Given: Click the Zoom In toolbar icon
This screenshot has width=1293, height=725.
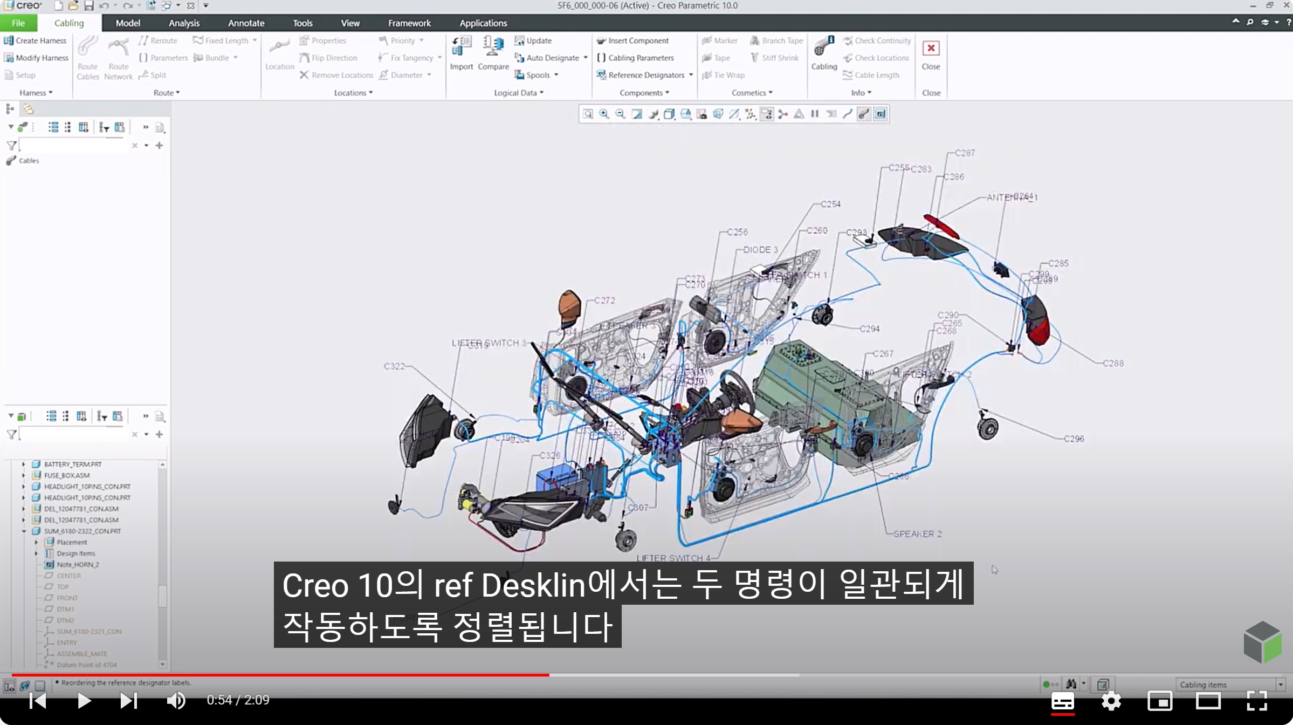Looking at the screenshot, I should [x=604, y=114].
